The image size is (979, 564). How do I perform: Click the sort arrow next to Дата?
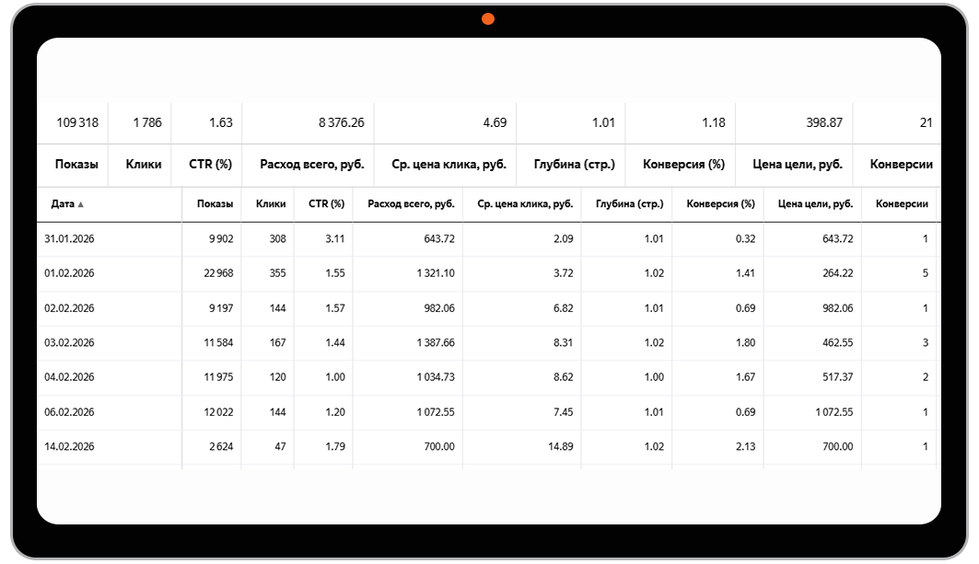(x=80, y=204)
